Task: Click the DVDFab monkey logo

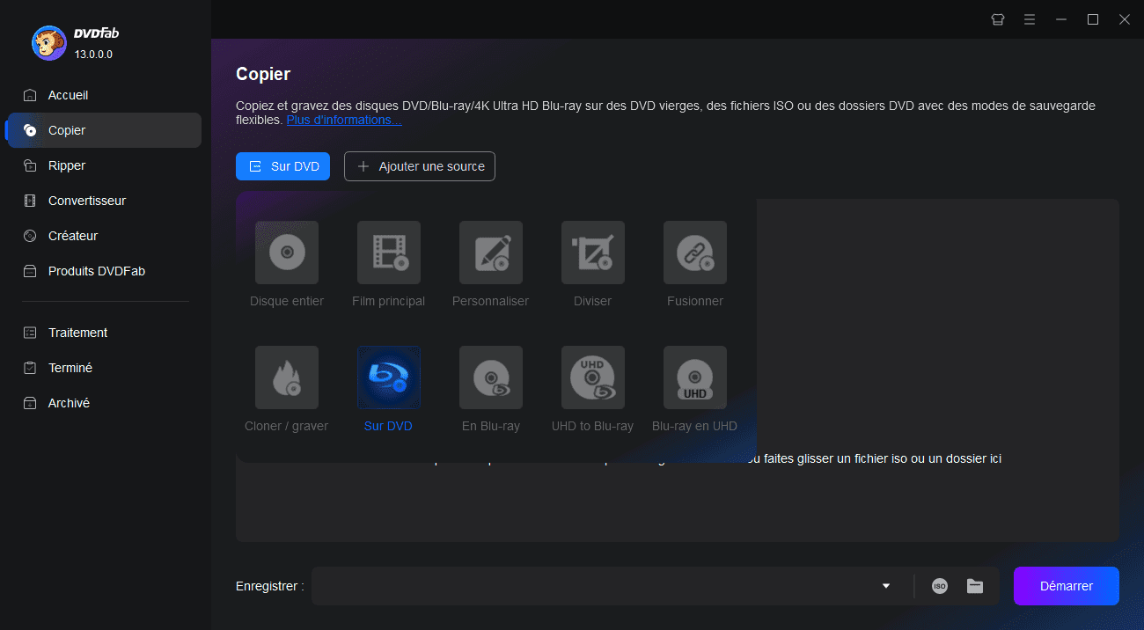Action: 48,42
